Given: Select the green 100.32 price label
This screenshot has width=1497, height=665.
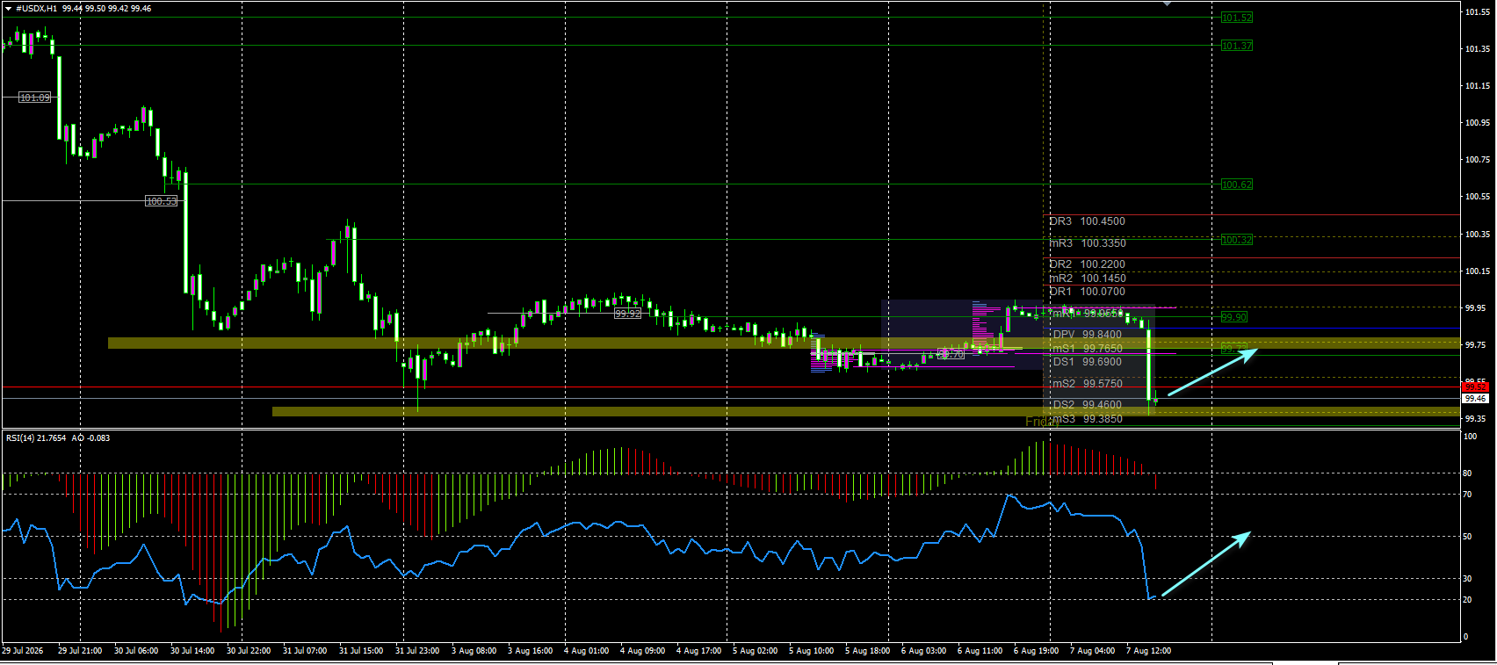Looking at the screenshot, I should [1236, 240].
